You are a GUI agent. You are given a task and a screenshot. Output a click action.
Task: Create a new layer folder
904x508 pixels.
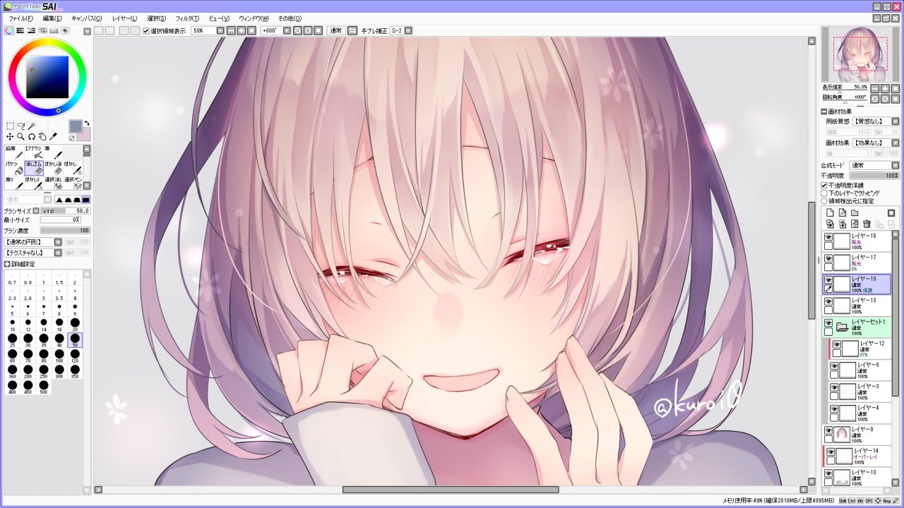click(x=855, y=213)
